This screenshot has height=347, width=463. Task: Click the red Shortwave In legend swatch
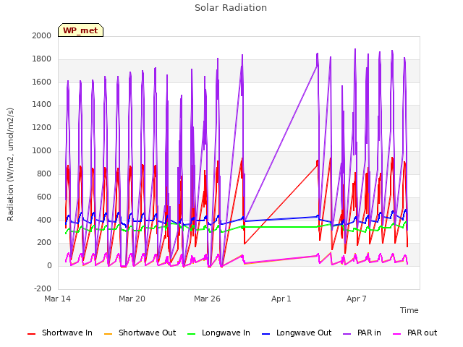[x=32, y=334]
